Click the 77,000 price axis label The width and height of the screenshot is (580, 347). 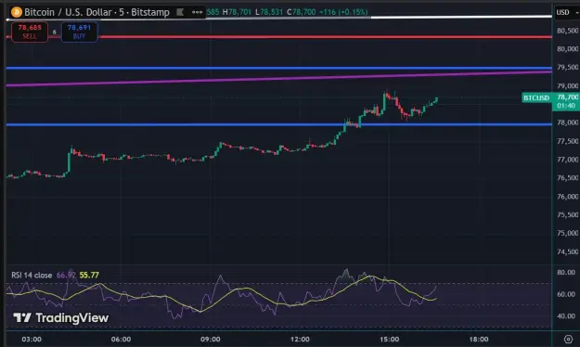pyautogui.click(x=568, y=160)
